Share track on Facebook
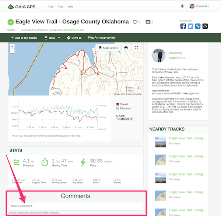The height and width of the screenshot is (216, 221). (x=183, y=26)
